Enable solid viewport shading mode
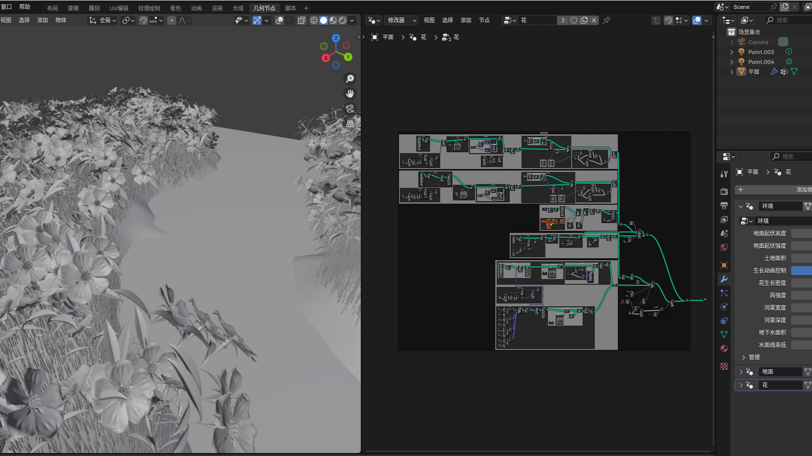This screenshot has height=456, width=812. tap(324, 20)
